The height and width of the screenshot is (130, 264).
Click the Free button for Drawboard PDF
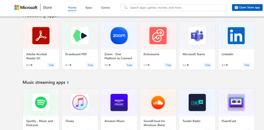90,65
